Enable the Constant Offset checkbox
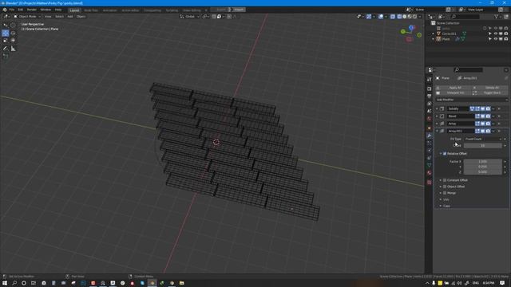This screenshot has height=287, width=511. (x=445, y=180)
